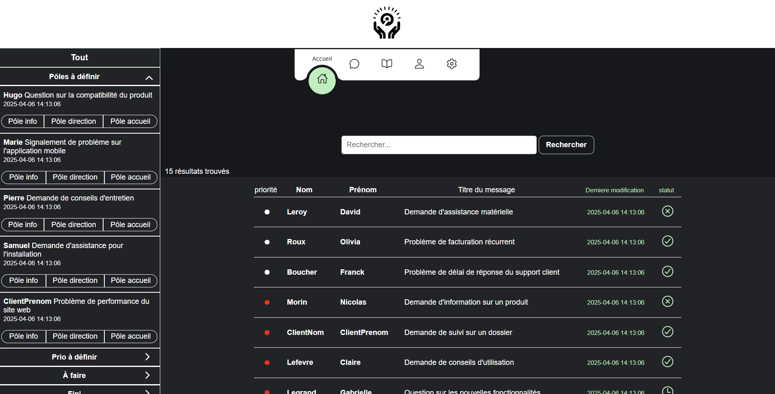Open the settings gear icon

452,64
